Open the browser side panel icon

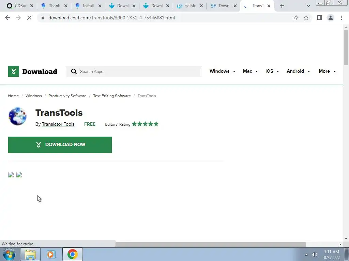pyautogui.click(x=320, y=18)
